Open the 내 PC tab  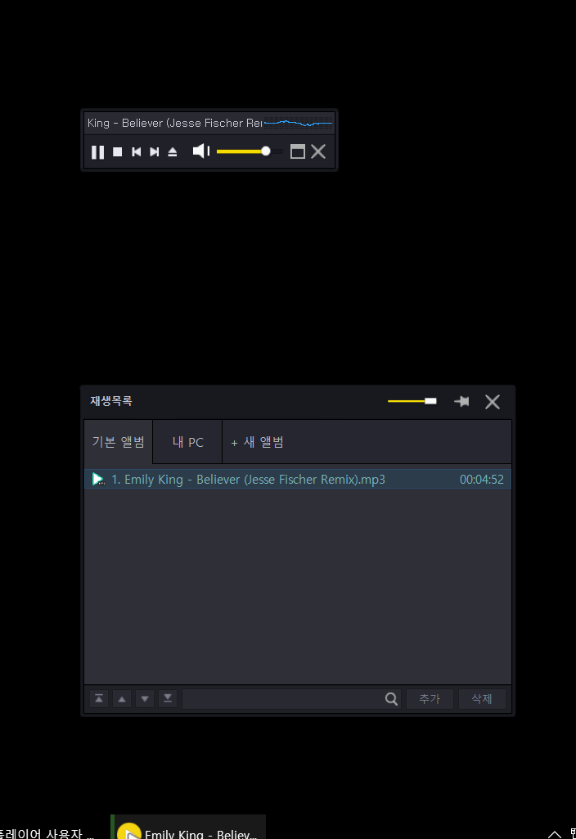coord(187,442)
